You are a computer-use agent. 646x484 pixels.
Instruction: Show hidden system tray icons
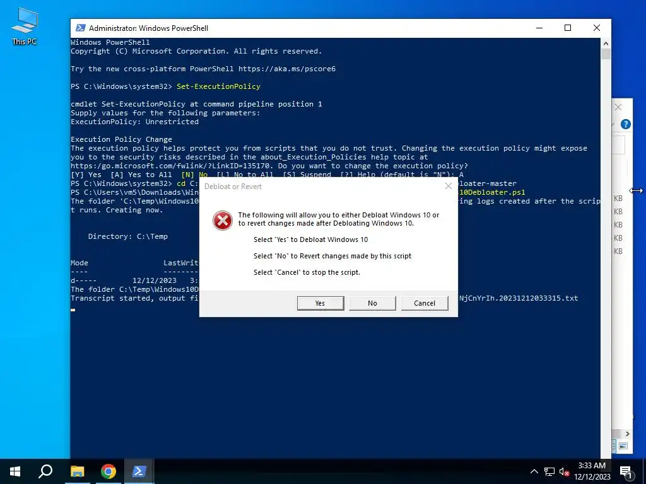point(534,471)
